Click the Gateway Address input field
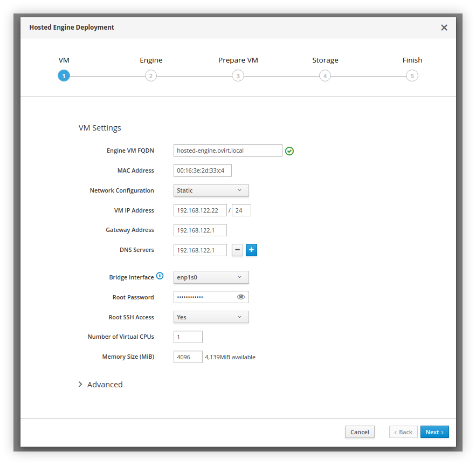This screenshot has height=465, width=476. [x=200, y=230]
